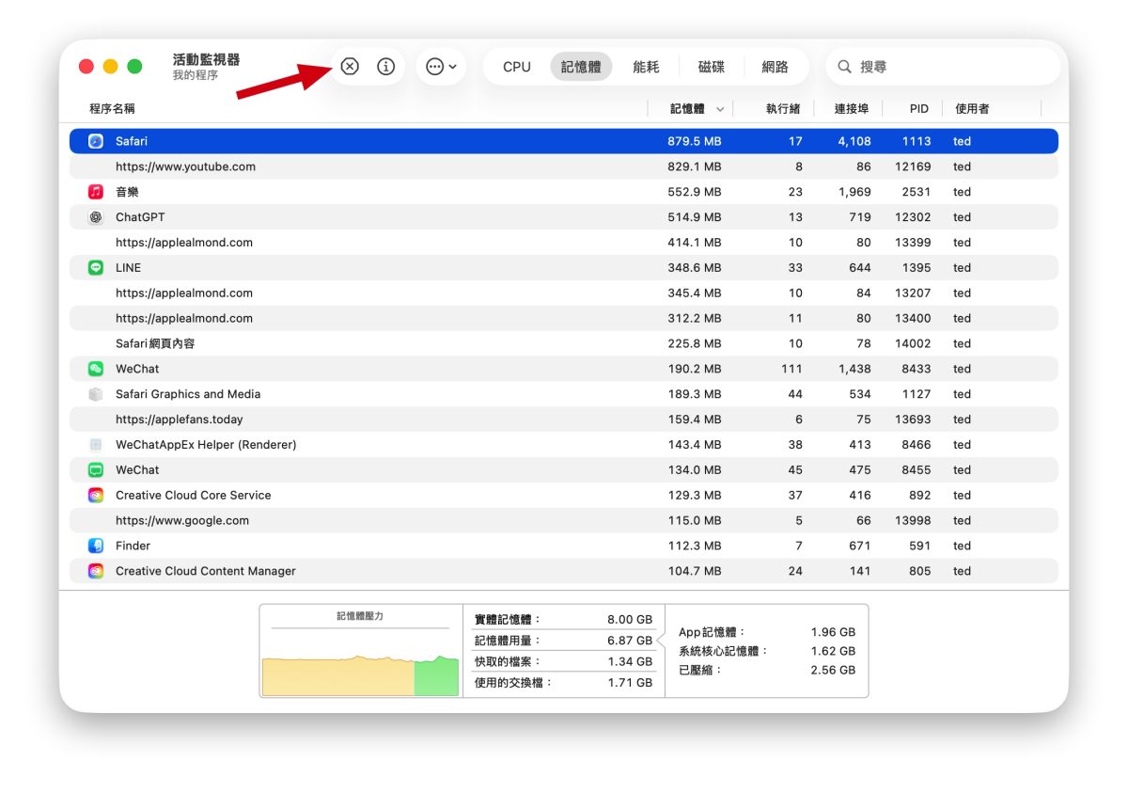The image size is (1128, 792).
Task: Sort by the PID column header
Action: [x=919, y=109]
